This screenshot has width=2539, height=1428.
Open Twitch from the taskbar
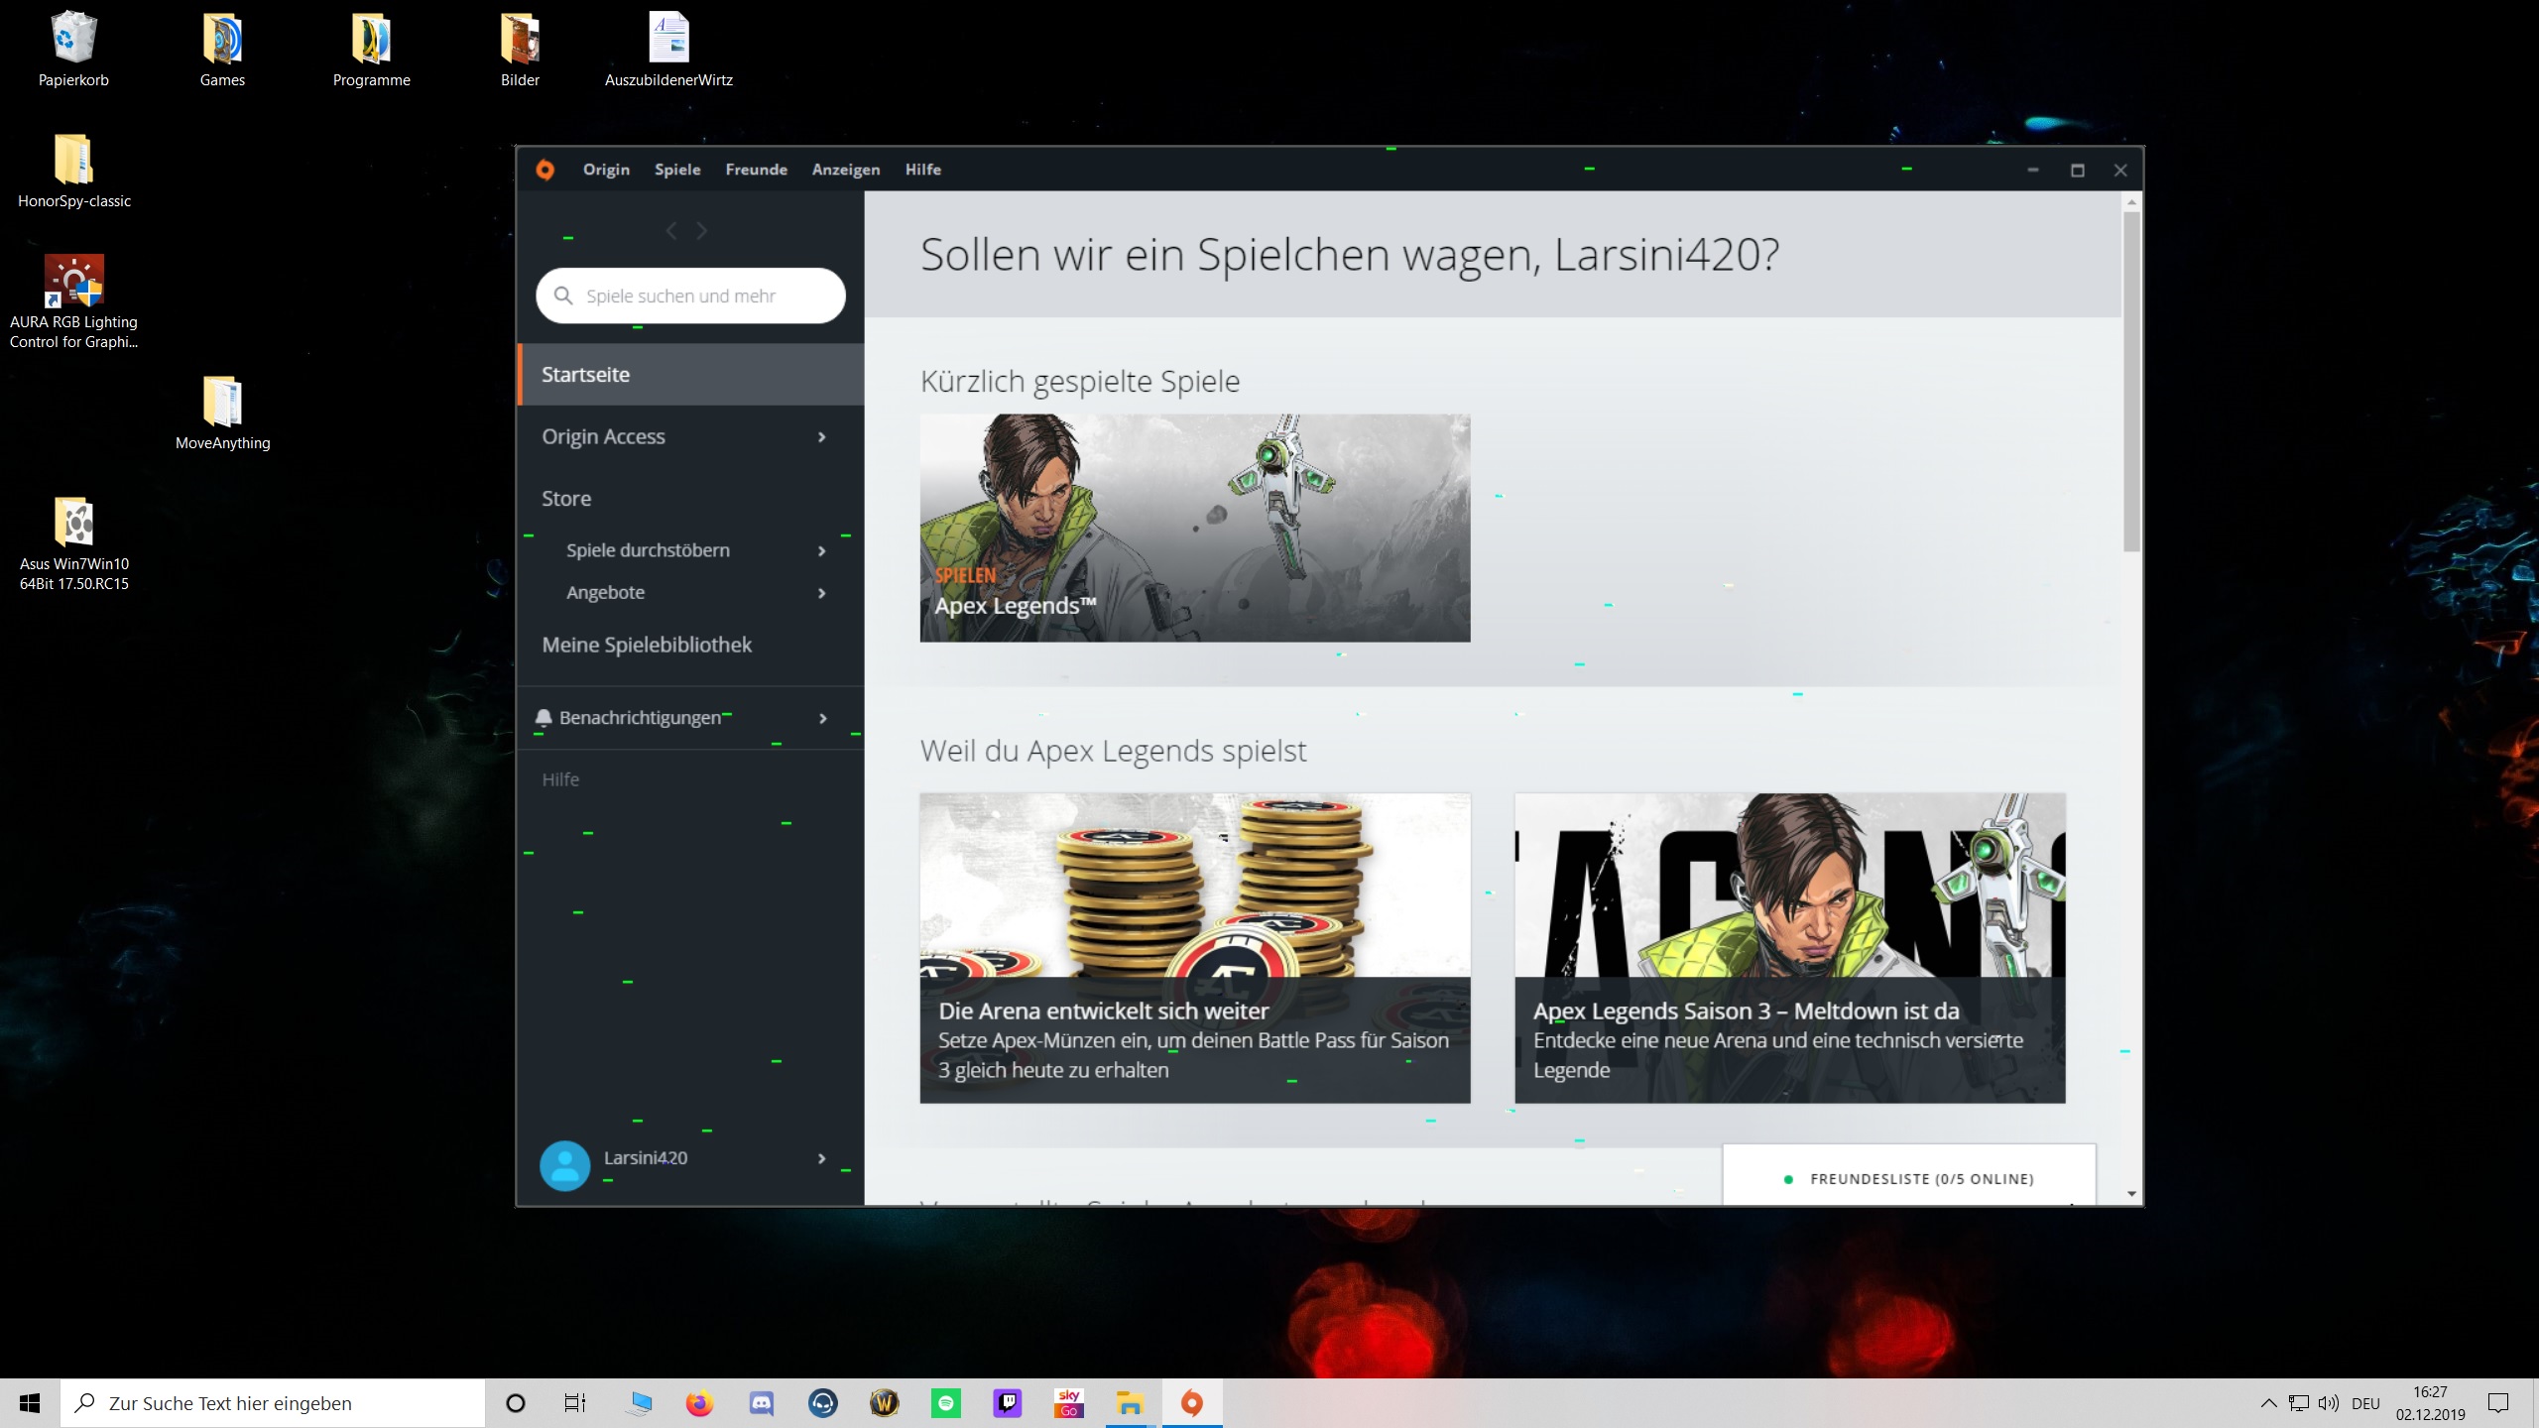pyautogui.click(x=1007, y=1403)
